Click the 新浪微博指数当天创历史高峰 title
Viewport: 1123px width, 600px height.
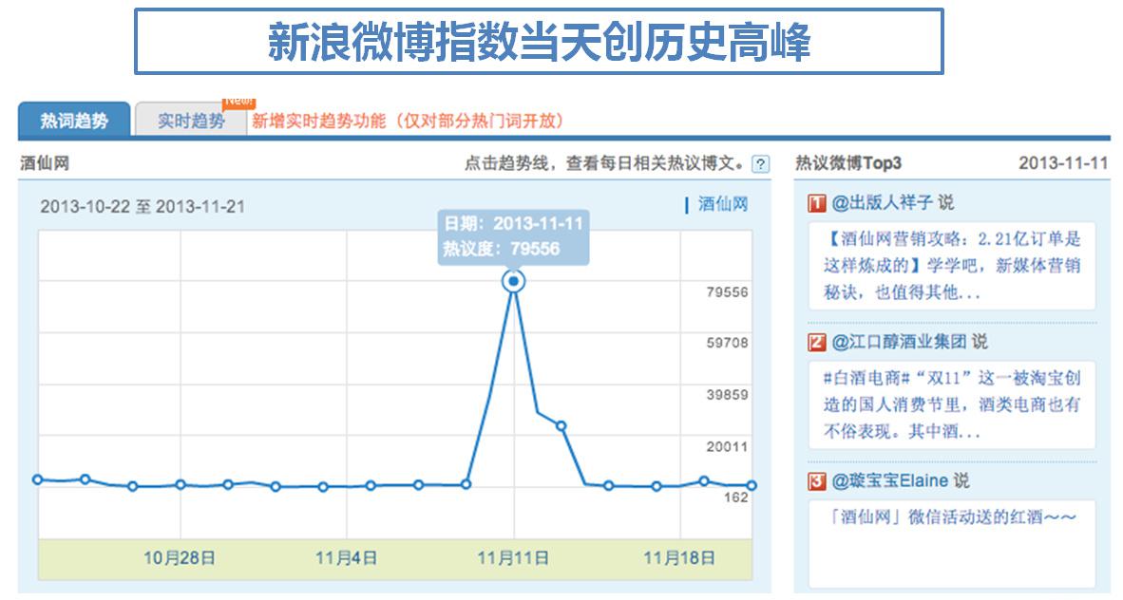pos(540,42)
